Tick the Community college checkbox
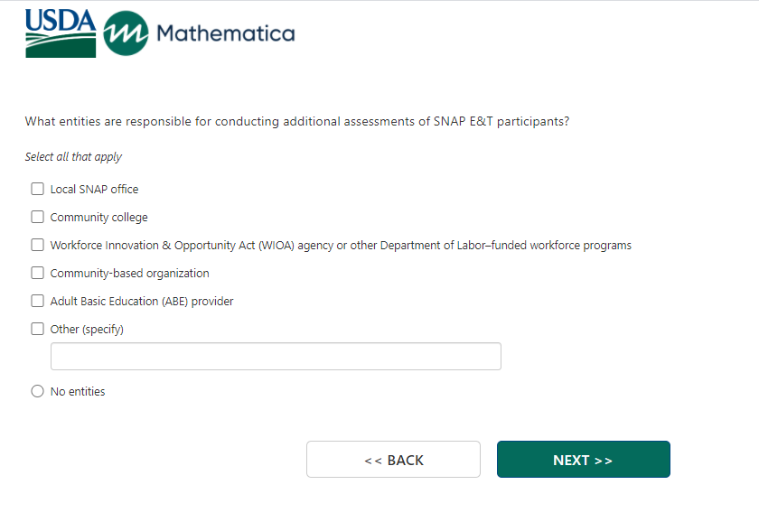The image size is (759, 522). [x=37, y=217]
